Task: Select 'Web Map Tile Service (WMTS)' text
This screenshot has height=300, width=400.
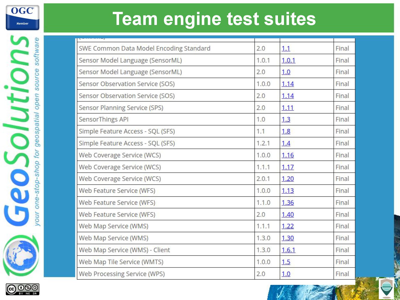Action: [x=121, y=262]
